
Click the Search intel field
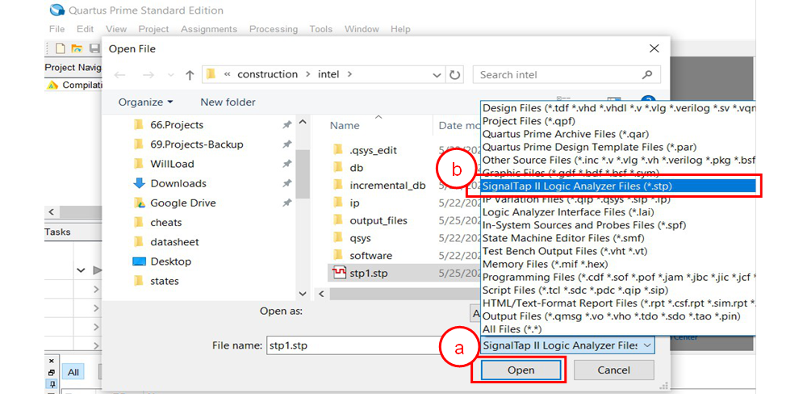point(567,75)
